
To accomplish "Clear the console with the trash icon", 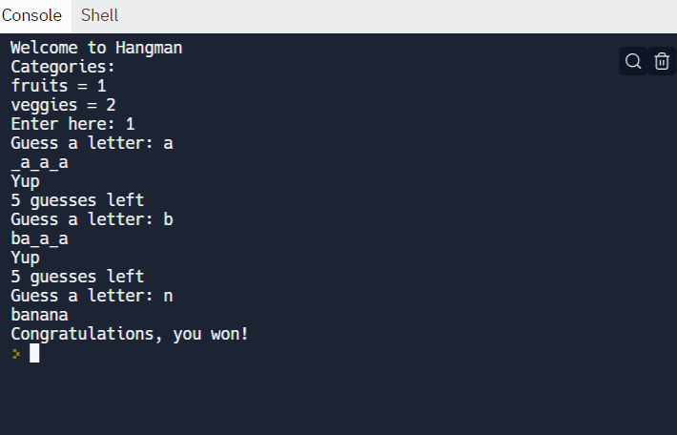I will [x=662, y=61].
